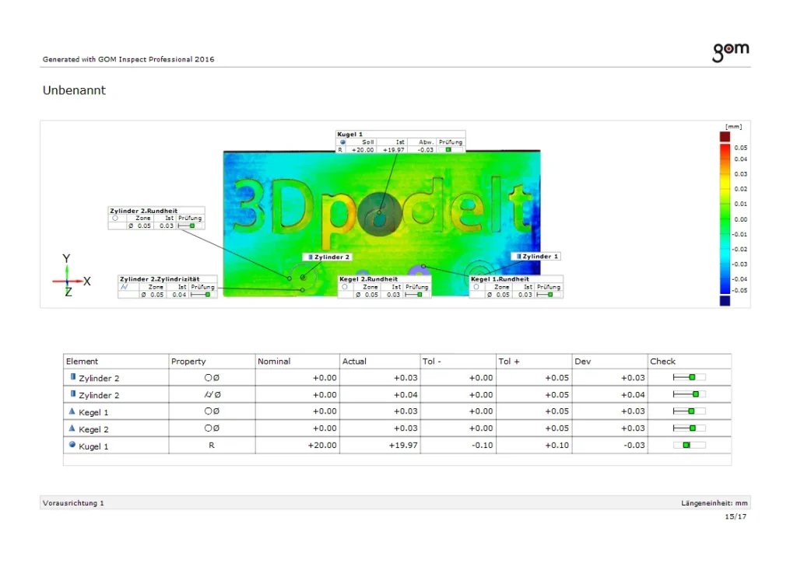Click the Generated with GOM Inspect header text
Screen dimensions: 797x563
(x=128, y=59)
